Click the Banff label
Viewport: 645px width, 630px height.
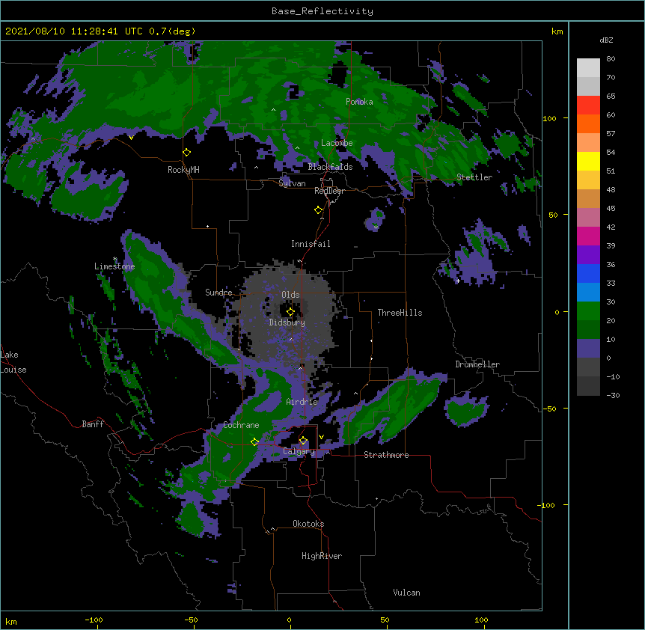(x=93, y=424)
